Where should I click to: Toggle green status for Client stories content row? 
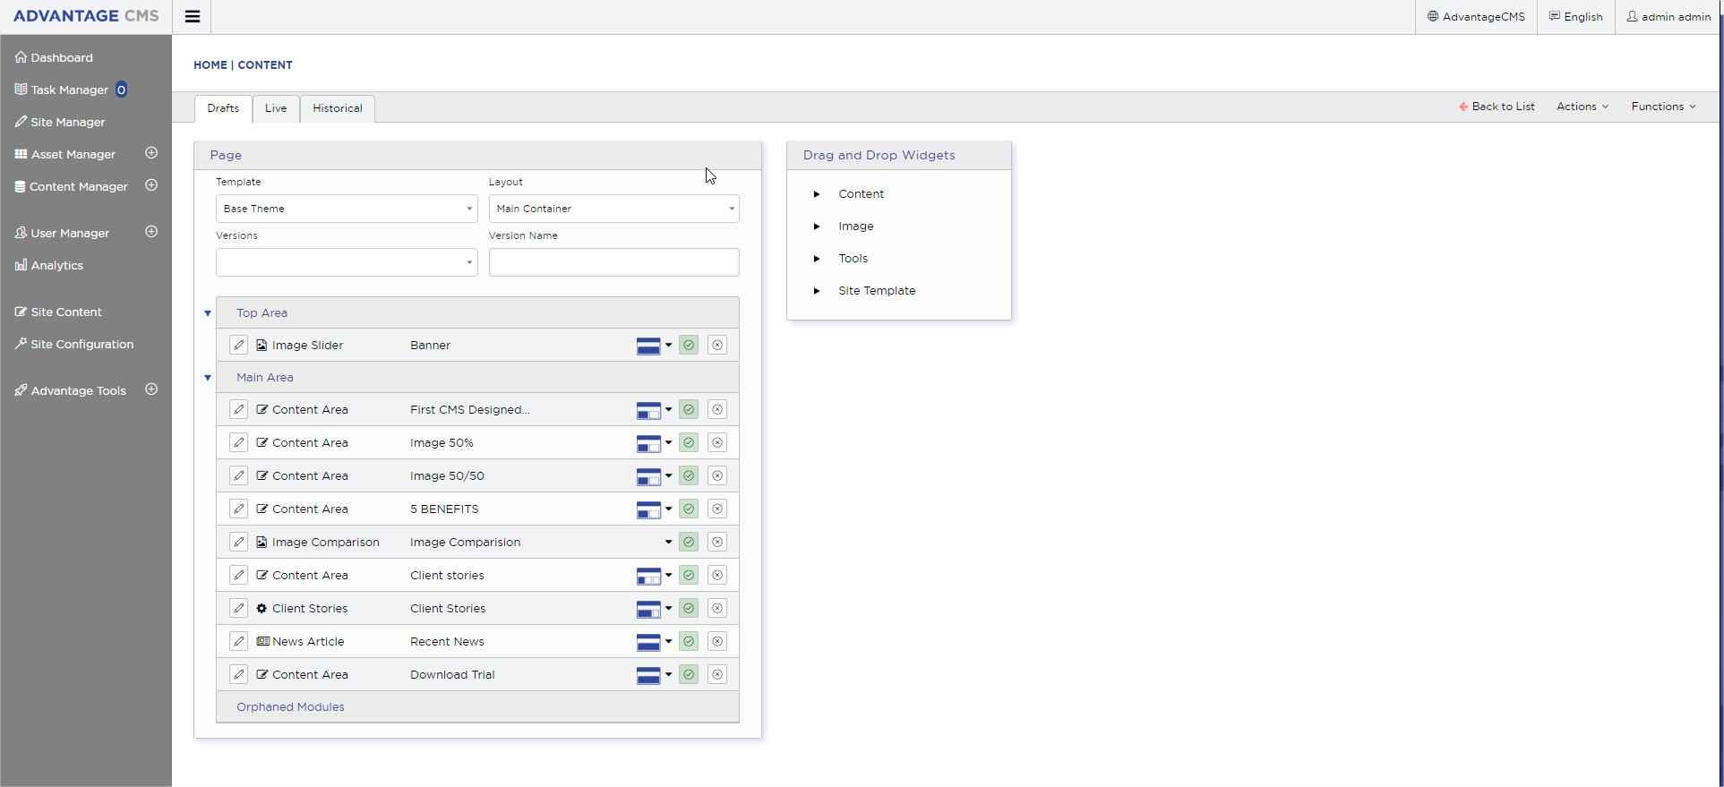pos(689,575)
